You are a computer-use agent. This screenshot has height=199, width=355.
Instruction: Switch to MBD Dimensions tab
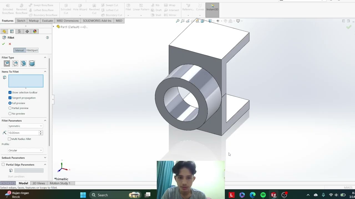[x=68, y=21]
